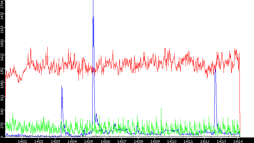Image resolution: width=254 pixels, height=143 pixels.
Task: Click the blue spike peak near 14:03
Action: click(x=62, y=86)
